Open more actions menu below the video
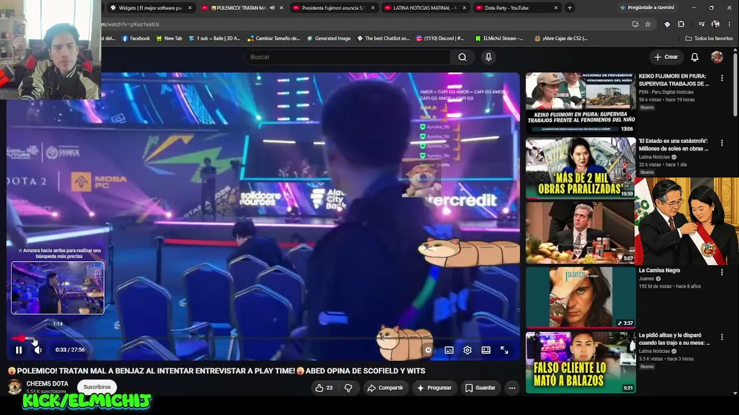Image resolution: width=739 pixels, height=415 pixels. [x=512, y=388]
